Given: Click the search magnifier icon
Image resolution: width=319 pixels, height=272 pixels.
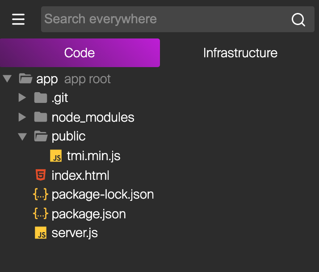Looking at the screenshot, I should (x=298, y=19).
